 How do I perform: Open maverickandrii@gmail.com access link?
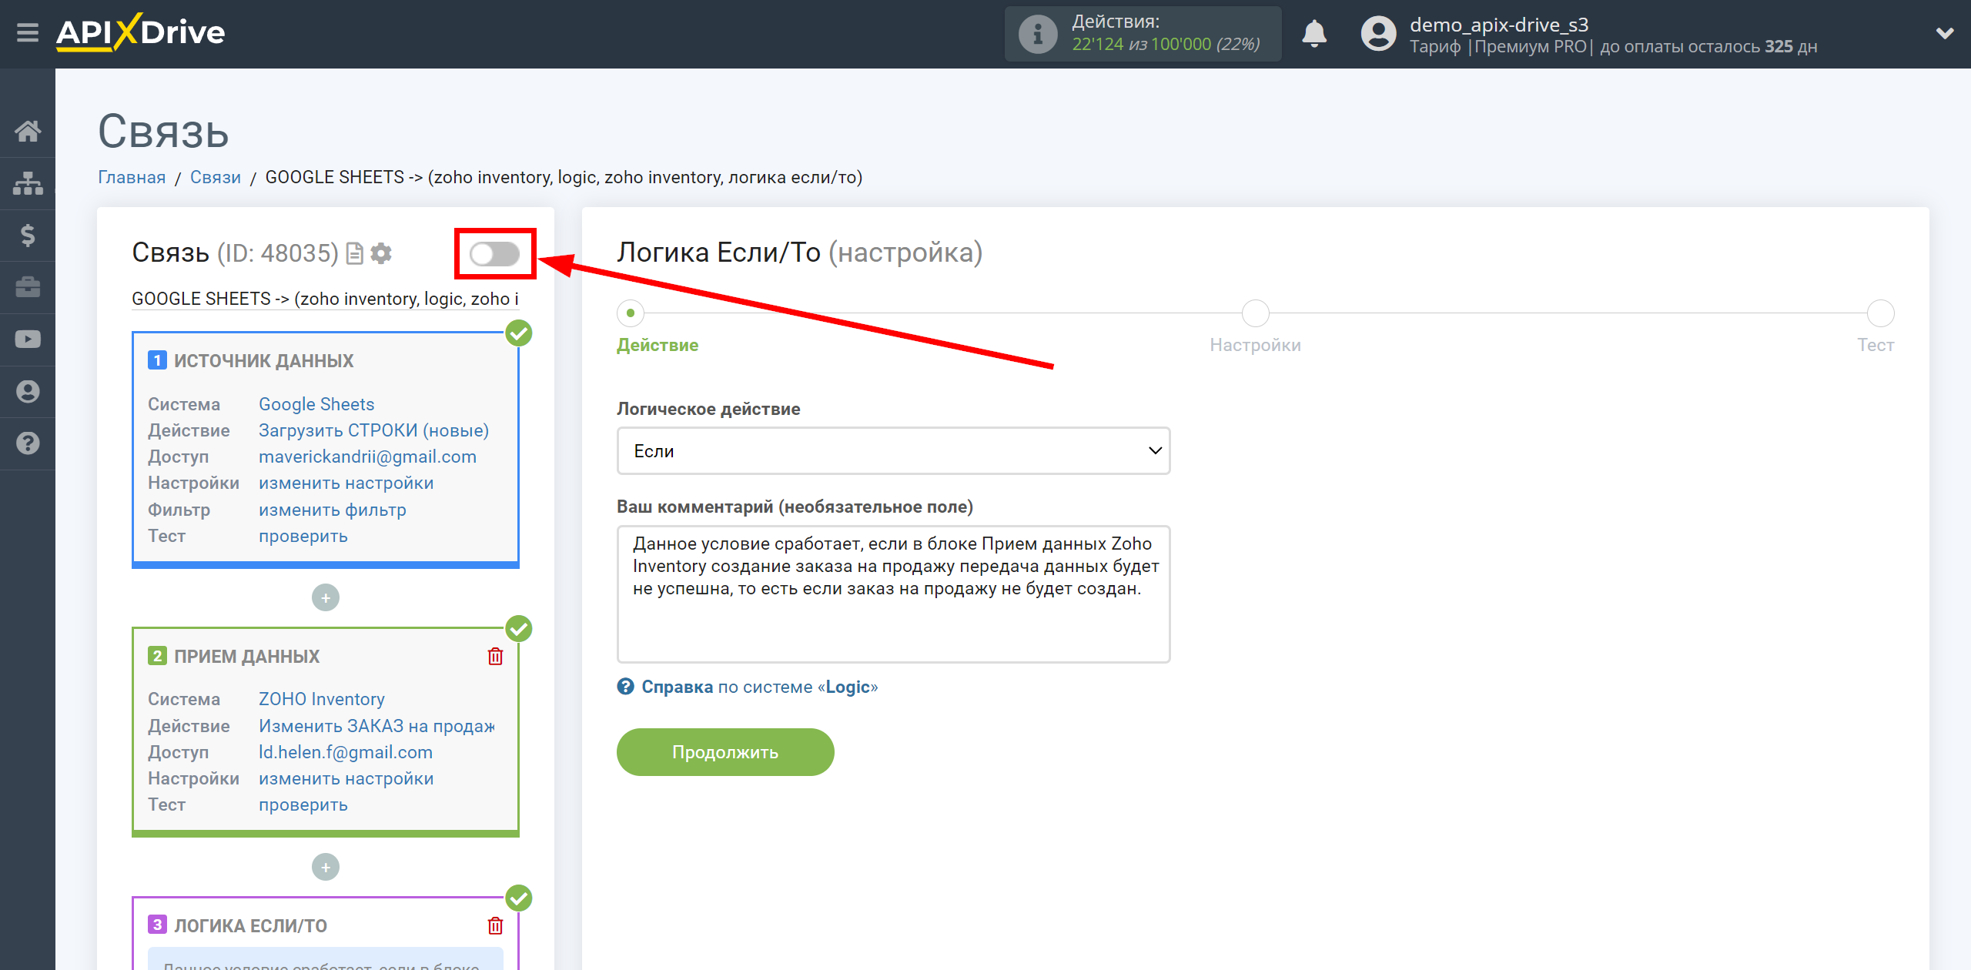(x=367, y=457)
